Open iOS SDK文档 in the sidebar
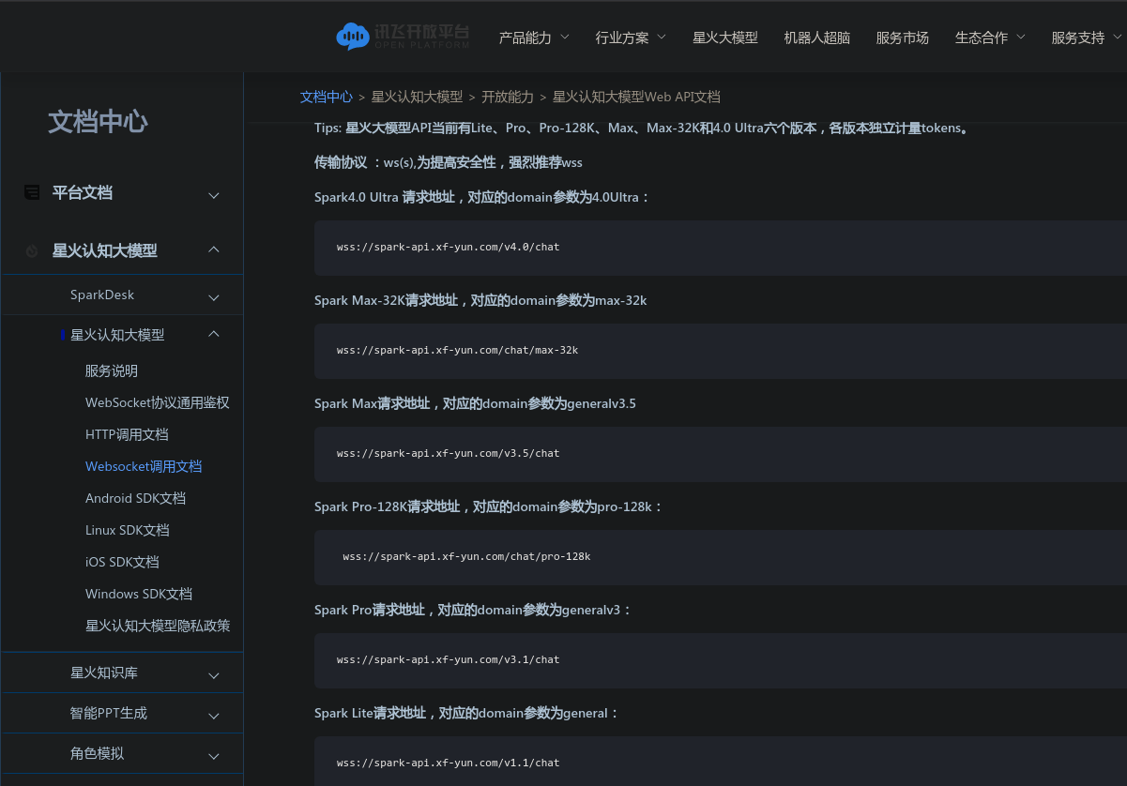The image size is (1127, 786). (122, 562)
